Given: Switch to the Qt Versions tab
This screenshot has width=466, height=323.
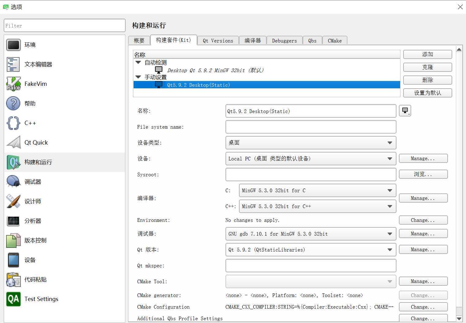Looking at the screenshot, I should click(218, 40).
